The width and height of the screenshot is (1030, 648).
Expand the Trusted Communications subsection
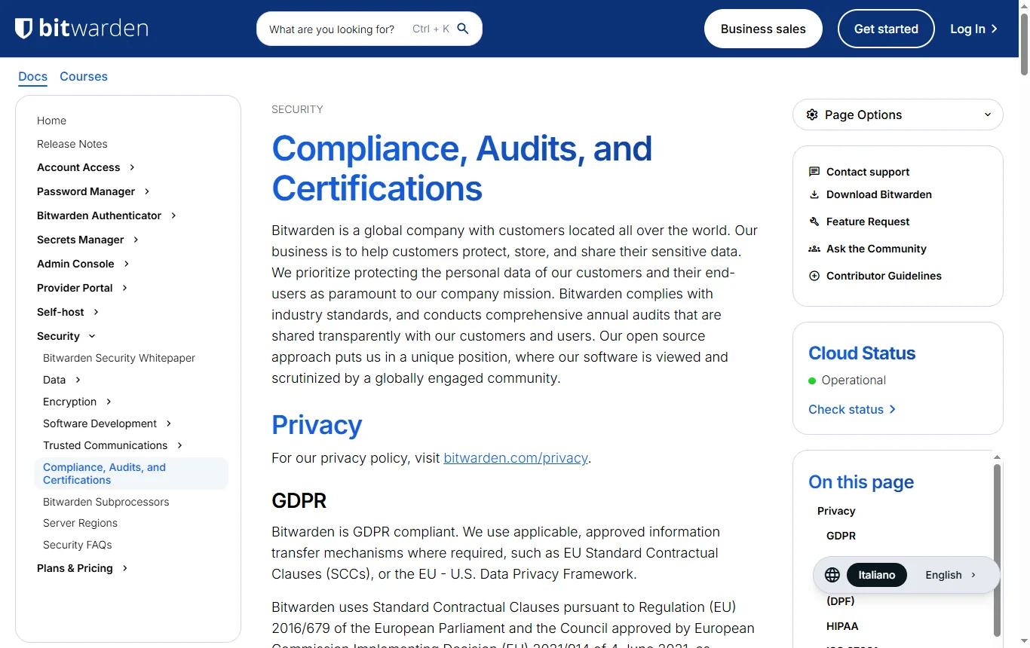click(x=179, y=445)
